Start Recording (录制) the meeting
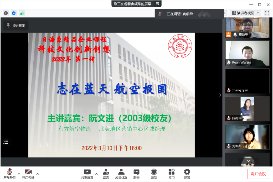The height and width of the screenshot is (182, 273). (x=154, y=174)
